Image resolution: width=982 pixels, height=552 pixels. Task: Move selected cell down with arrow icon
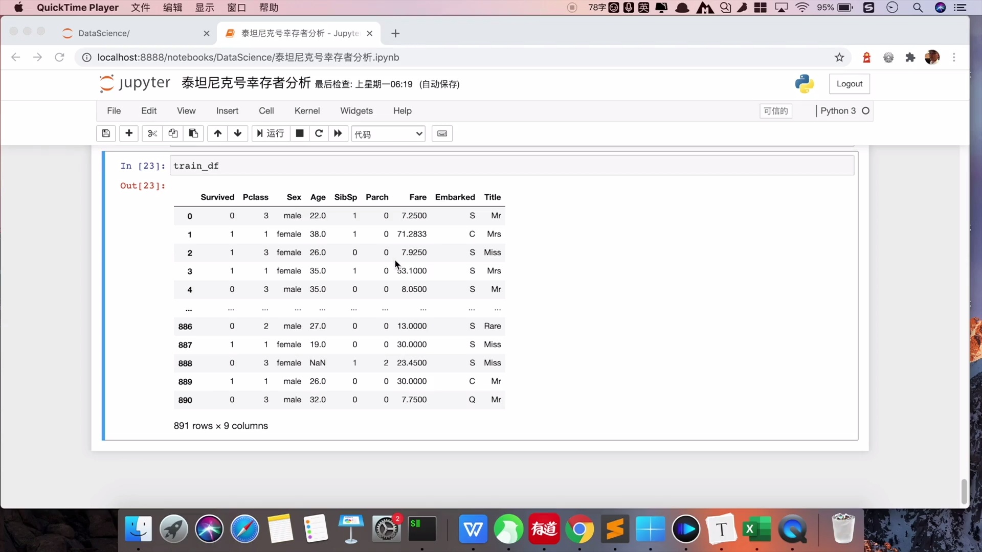(x=238, y=133)
